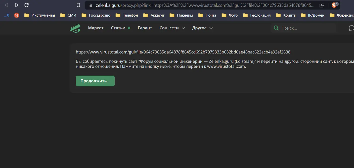Screen dimensions: 354x168
Task: Open the Аккаунт bookmarks folder
Action: click(x=154, y=15)
